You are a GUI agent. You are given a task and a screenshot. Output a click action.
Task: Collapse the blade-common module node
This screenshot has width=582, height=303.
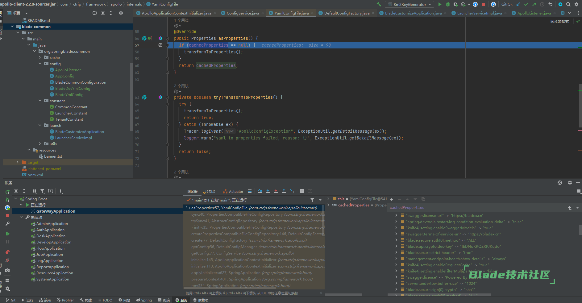coord(12,27)
